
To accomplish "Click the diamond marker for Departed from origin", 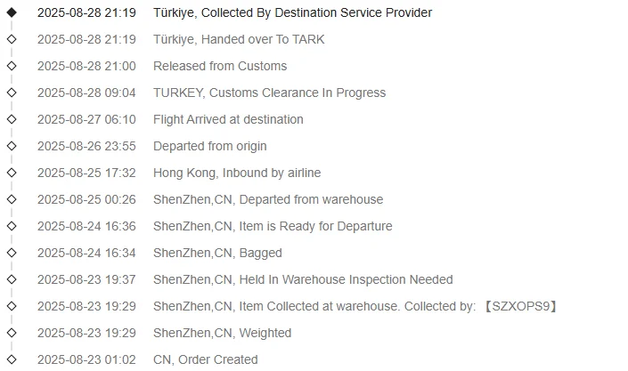I will point(12,146).
